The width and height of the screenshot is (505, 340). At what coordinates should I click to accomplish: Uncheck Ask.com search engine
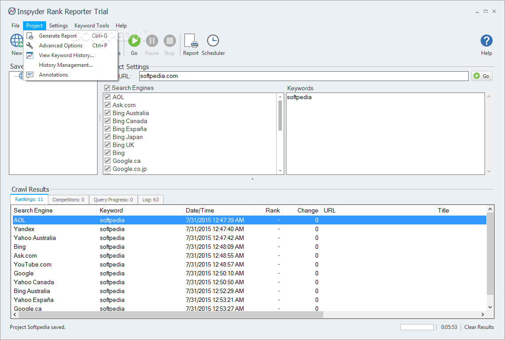[x=108, y=105]
